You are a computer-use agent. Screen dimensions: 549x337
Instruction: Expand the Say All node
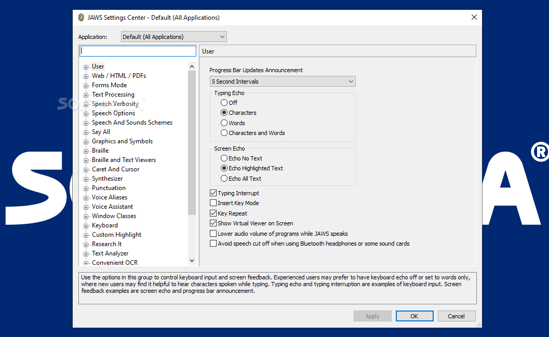pos(86,132)
